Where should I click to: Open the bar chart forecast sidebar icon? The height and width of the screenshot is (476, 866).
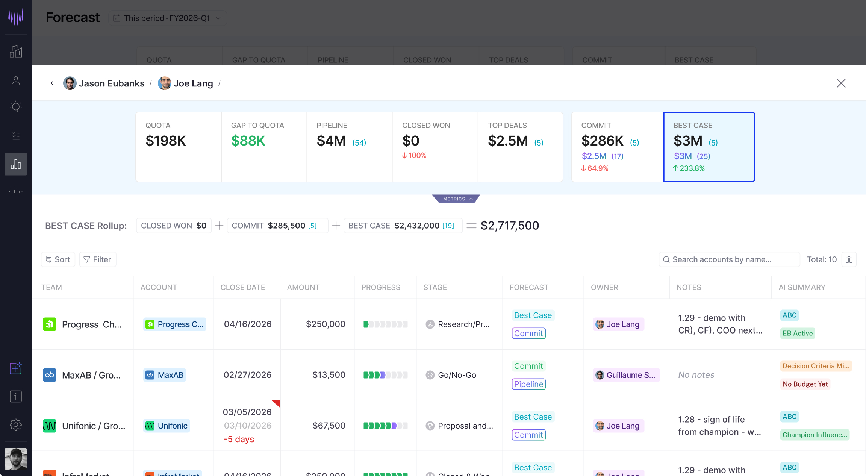pyautogui.click(x=15, y=164)
